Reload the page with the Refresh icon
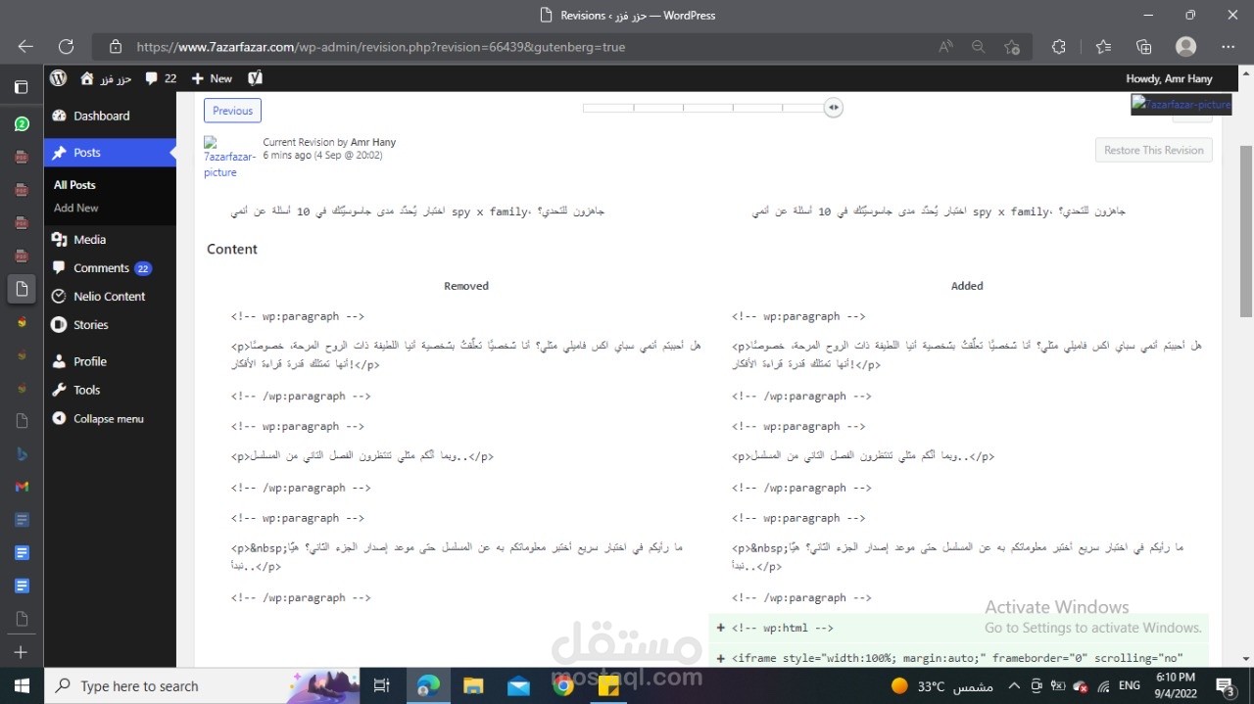 66,46
